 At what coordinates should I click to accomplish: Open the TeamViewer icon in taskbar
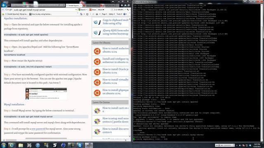[x=80, y=145]
